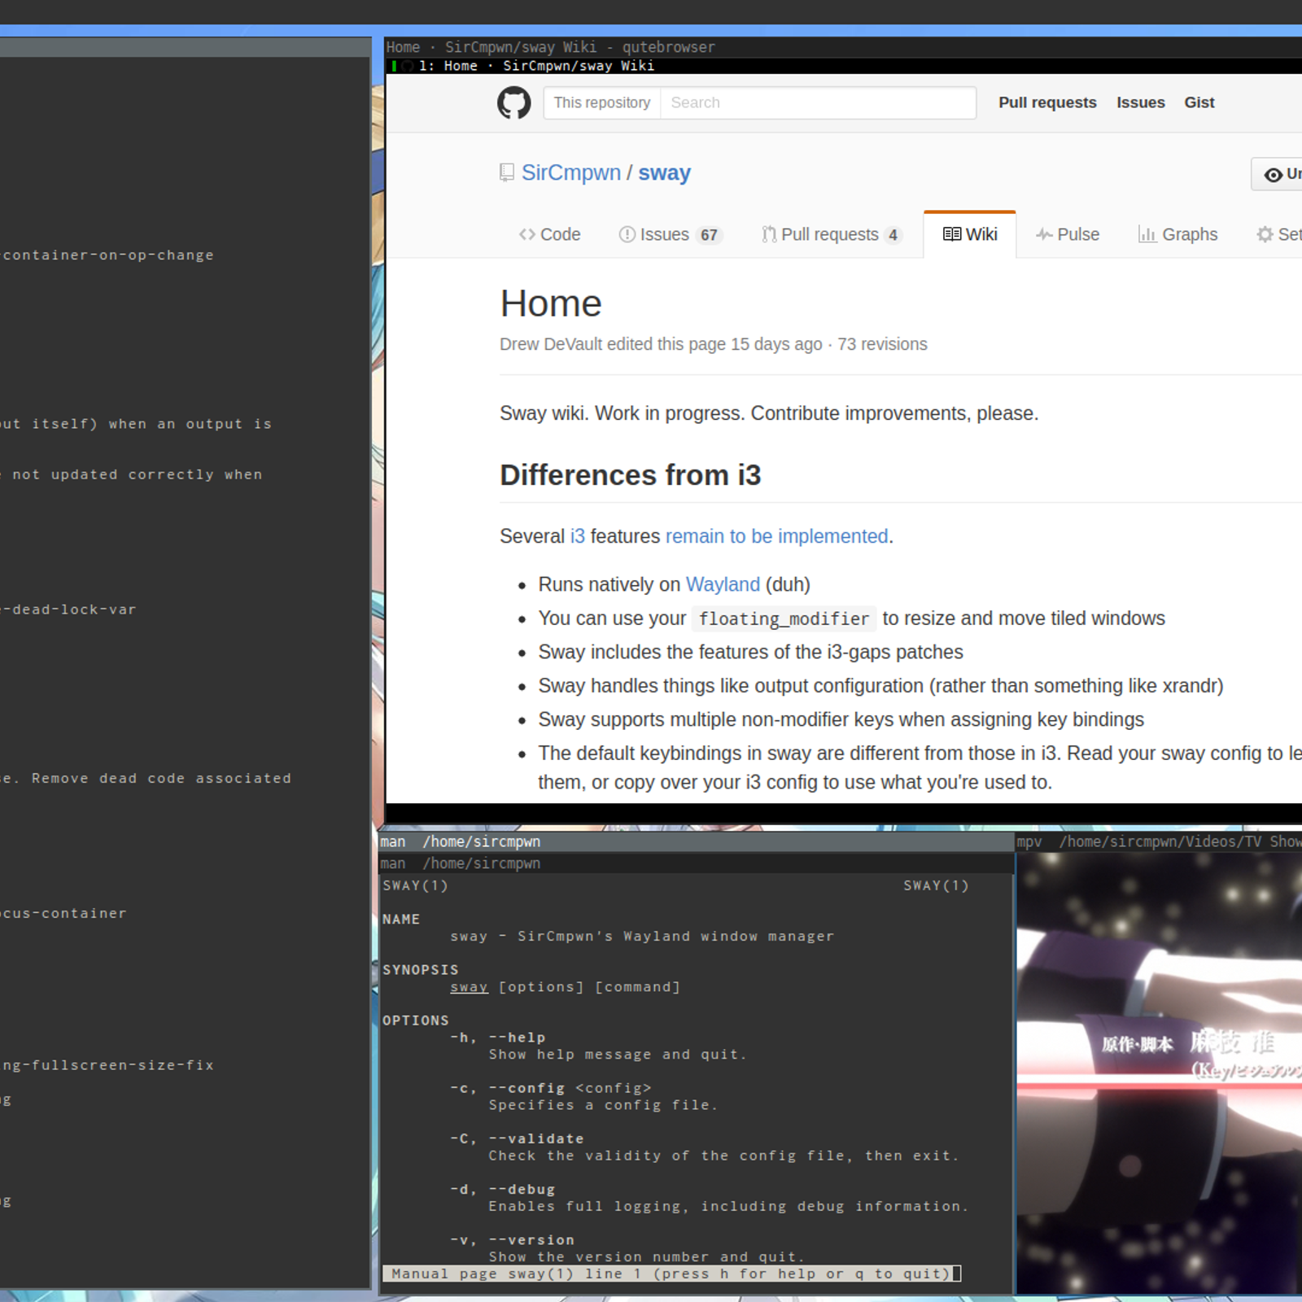The width and height of the screenshot is (1302, 1302).
Task: Toggle the Unwatch eye button
Action: [x=1278, y=174]
